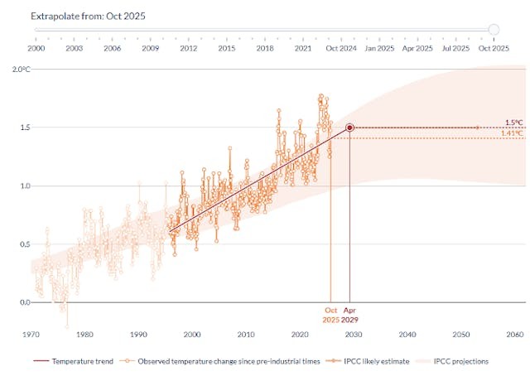530x376 pixels.
Task: Select 2012 on the extrapolation timeline
Action: pyautogui.click(x=188, y=48)
